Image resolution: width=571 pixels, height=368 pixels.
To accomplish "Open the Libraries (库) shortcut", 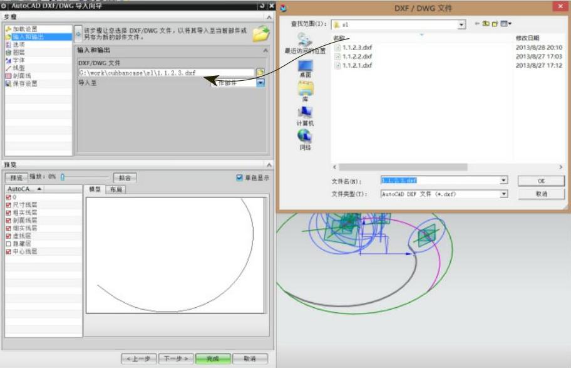I will point(305,91).
